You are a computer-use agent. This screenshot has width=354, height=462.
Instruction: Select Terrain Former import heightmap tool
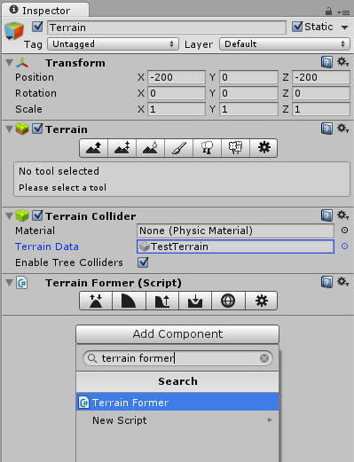[195, 301]
